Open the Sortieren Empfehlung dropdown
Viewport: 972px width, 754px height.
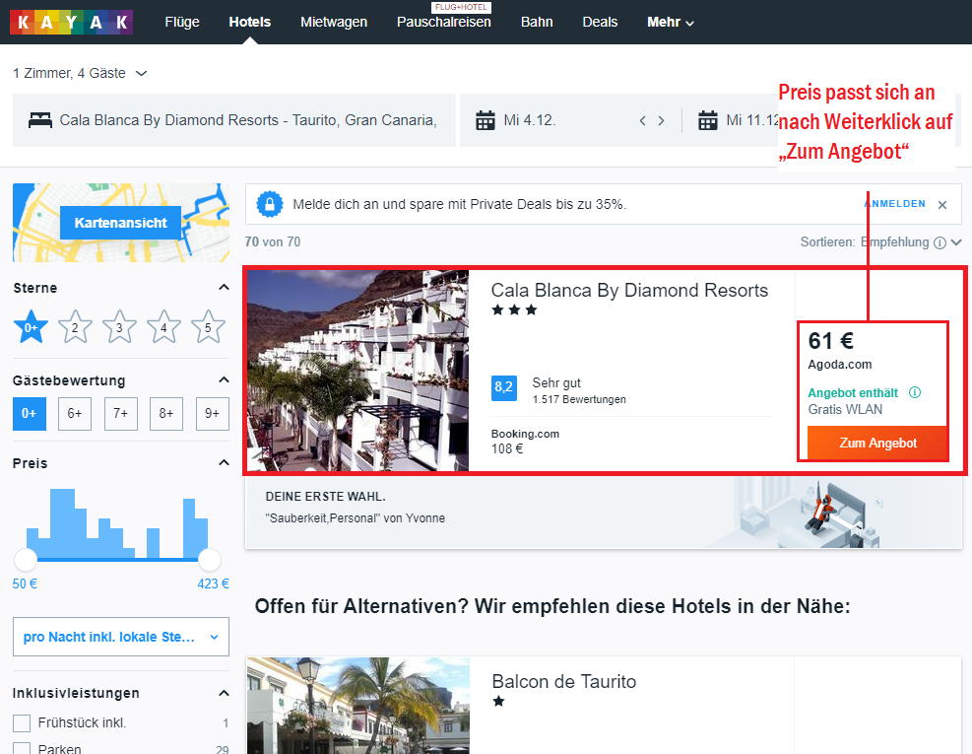tap(880, 242)
